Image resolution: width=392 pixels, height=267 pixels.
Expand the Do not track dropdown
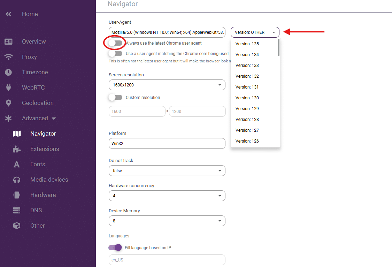tap(167, 170)
